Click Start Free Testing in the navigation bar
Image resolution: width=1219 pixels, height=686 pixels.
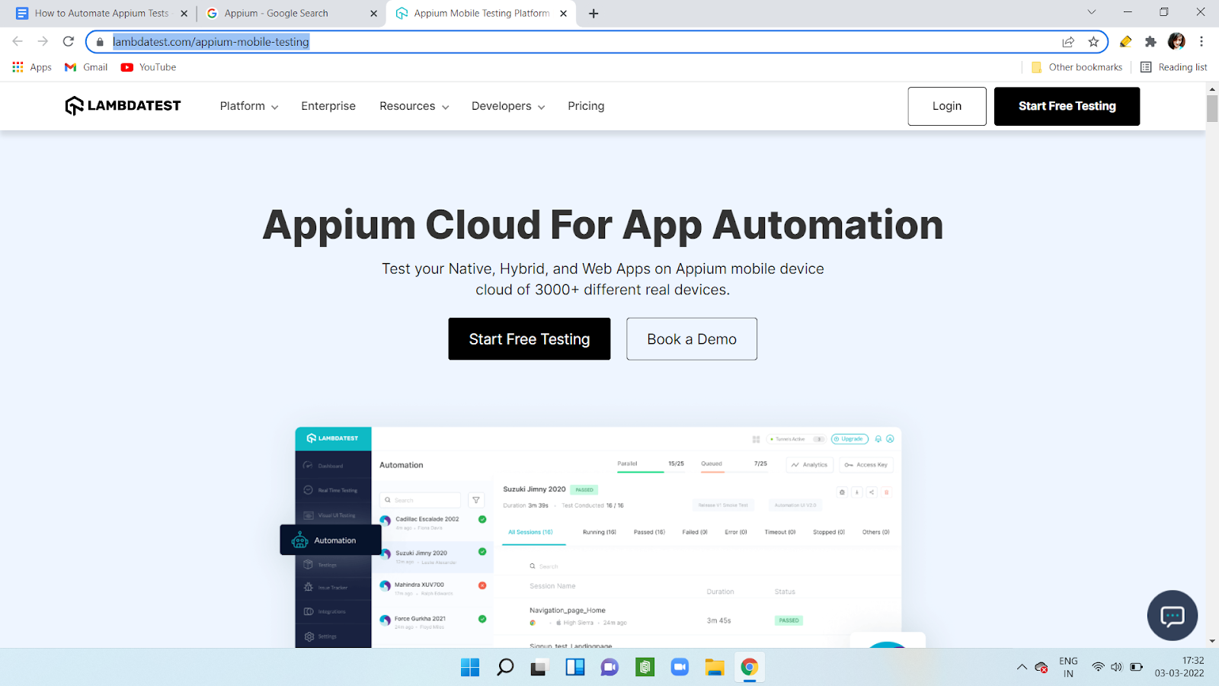click(1067, 106)
